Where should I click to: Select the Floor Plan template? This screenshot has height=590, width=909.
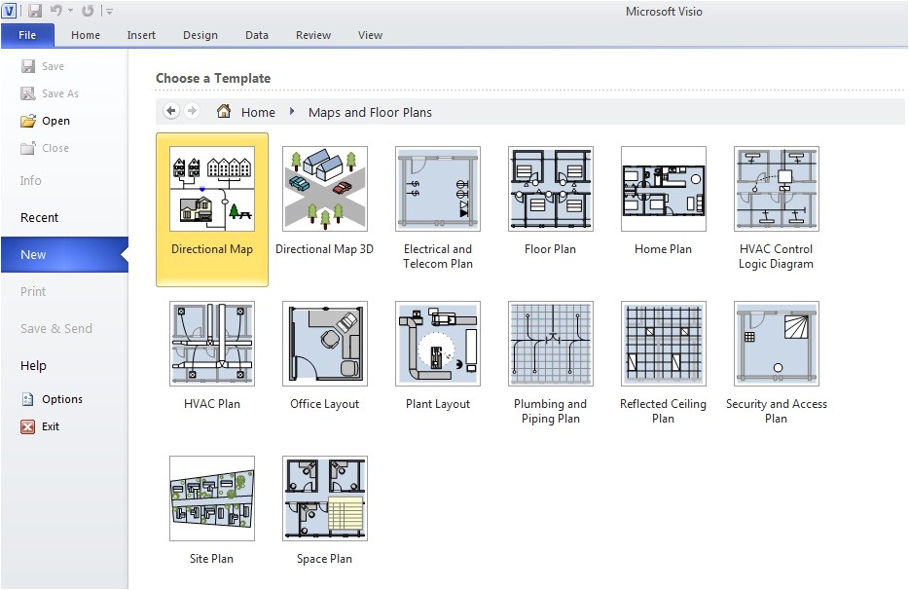coord(550,189)
